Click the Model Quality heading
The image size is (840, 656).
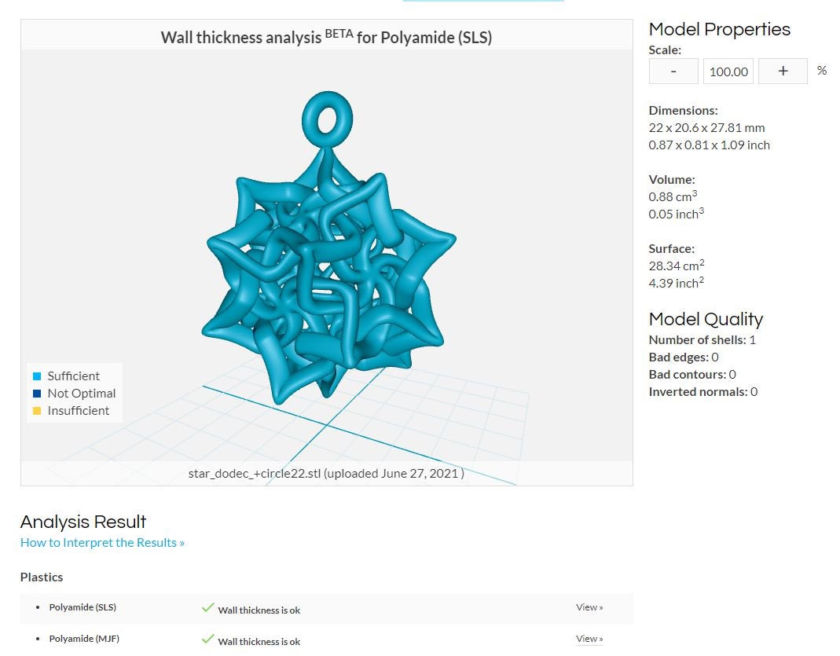pos(706,319)
